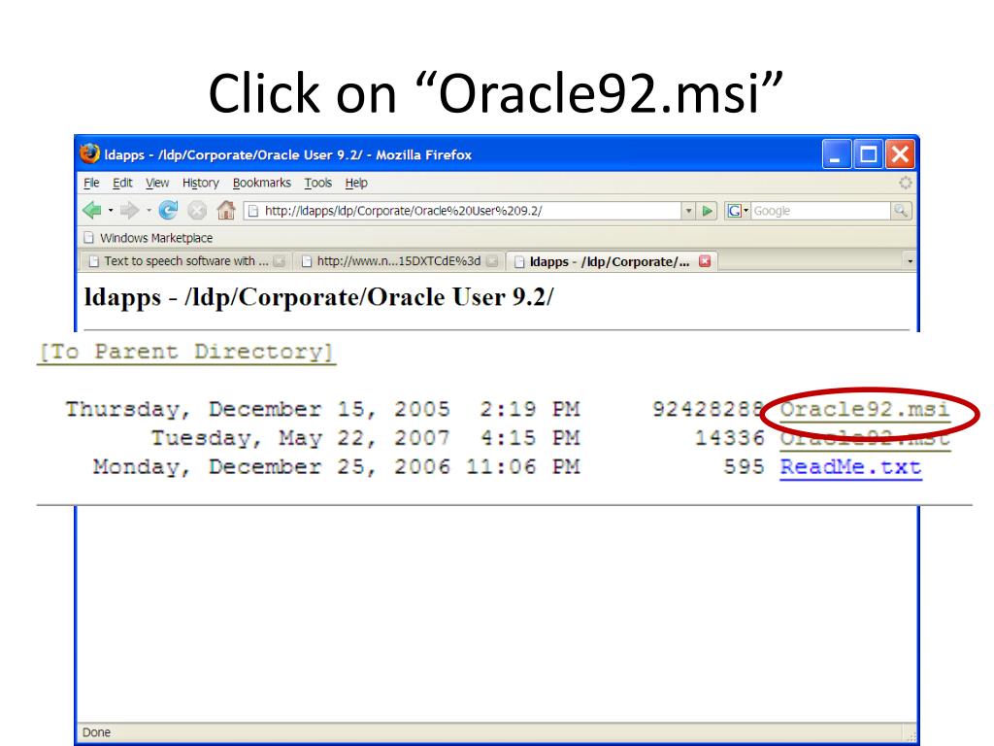Click the Firefox logo in title bar
Screen dimensions: 994x746
89,154
